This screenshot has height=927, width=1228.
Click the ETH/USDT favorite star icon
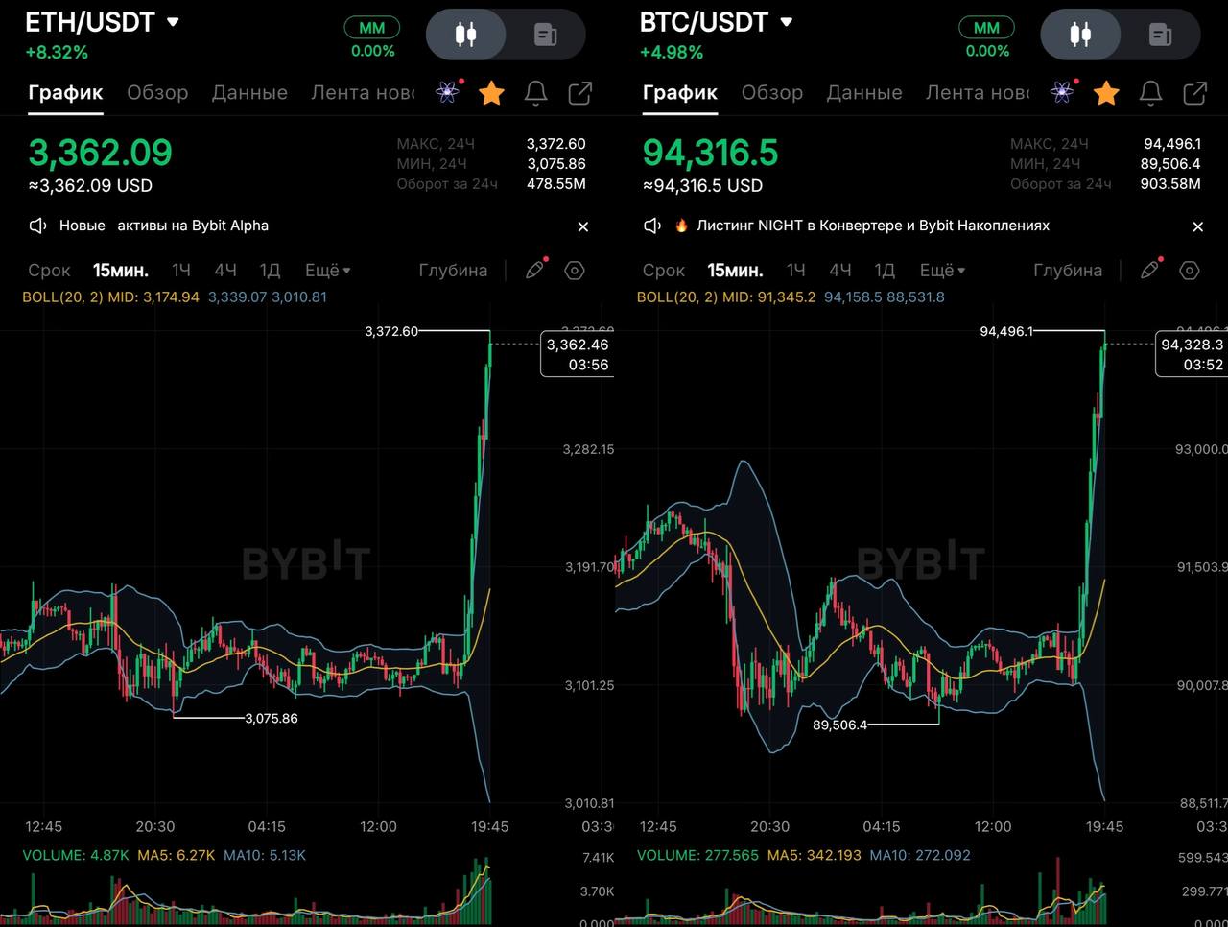pyautogui.click(x=491, y=93)
